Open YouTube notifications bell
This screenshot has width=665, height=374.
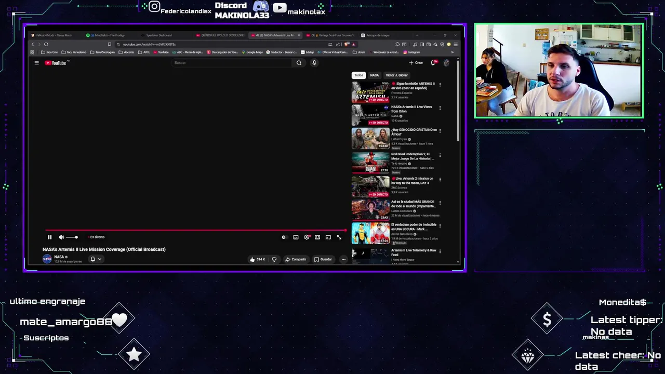pos(433,63)
